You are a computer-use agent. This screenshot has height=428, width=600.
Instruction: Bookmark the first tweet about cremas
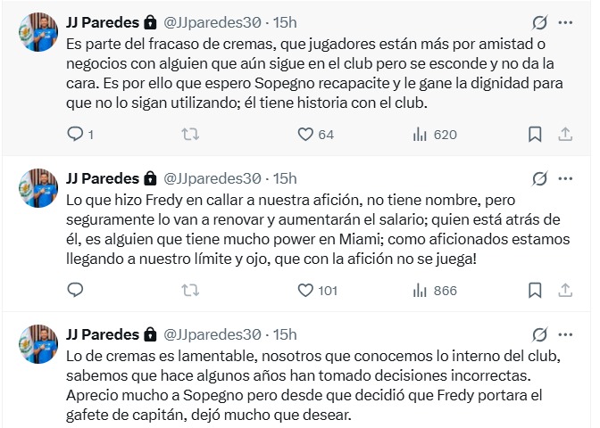pos(534,134)
